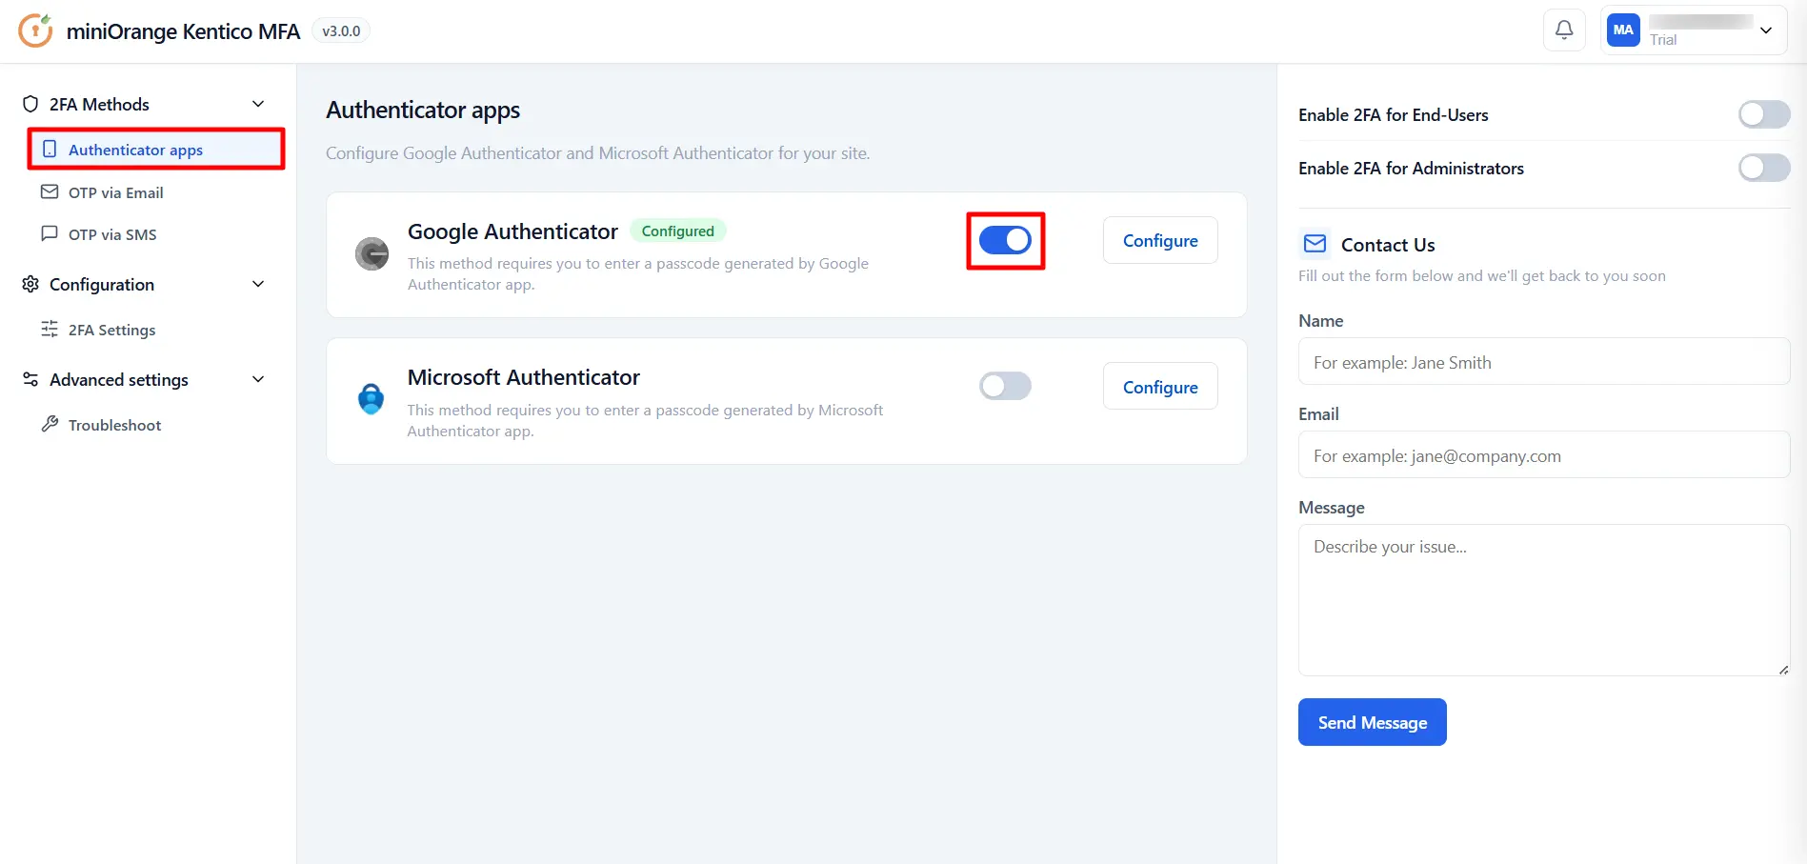
Task: Click the Advanced settings section label
Action: coord(119,379)
